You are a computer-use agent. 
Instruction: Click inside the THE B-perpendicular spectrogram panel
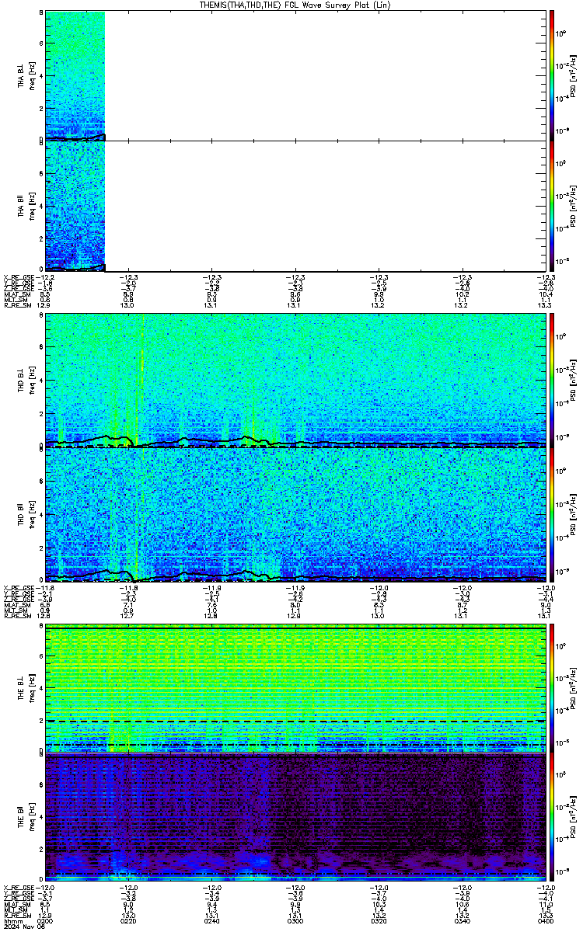point(295,688)
